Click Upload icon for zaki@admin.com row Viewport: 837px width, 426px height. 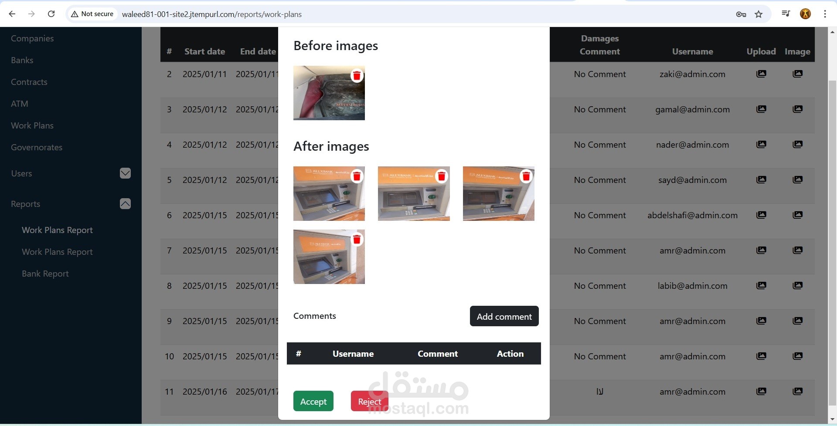[x=761, y=74]
